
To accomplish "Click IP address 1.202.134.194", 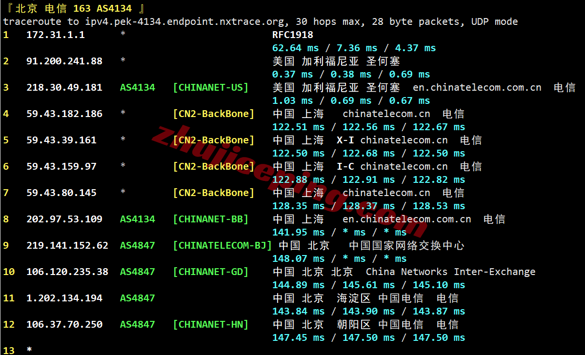I will [x=64, y=298].
